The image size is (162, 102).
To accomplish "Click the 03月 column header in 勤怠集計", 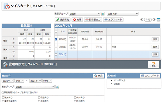I will [x=26, y=30].
